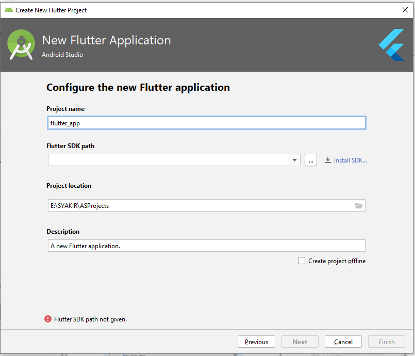The image size is (415, 356).
Task: Enable the Create project offline checkbox
Action: (302, 261)
